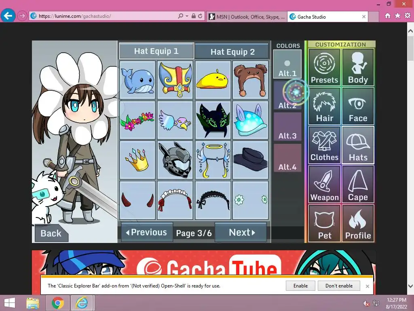The height and width of the screenshot is (311, 414).
Task: Dismiss the add-on notification bar
Action: pos(367,286)
